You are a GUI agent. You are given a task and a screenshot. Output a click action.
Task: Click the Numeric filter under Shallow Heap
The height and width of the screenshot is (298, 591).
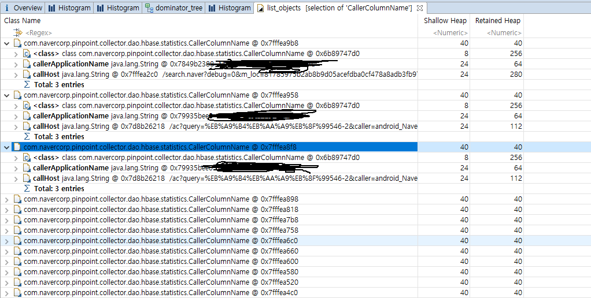(x=450, y=33)
